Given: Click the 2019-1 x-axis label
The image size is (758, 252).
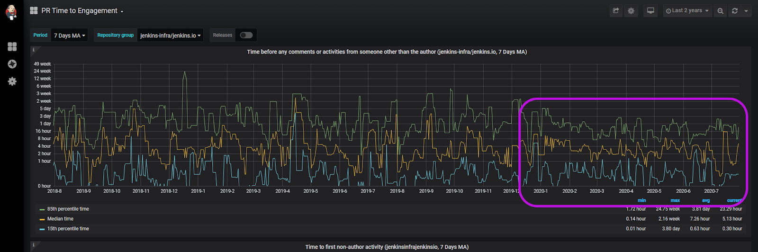Looking at the screenshot, I should click(x=198, y=191).
